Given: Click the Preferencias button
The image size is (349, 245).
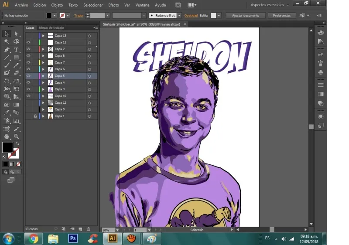Looking at the screenshot, I should [x=282, y=15].
